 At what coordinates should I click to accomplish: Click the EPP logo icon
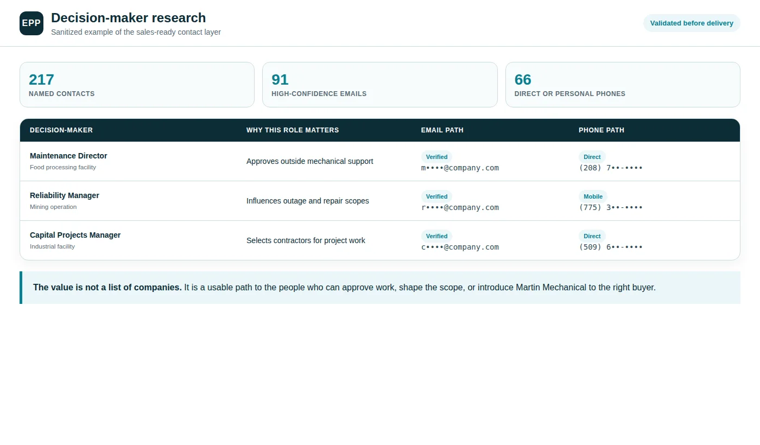pyautogui.click(x=31, y=23)
